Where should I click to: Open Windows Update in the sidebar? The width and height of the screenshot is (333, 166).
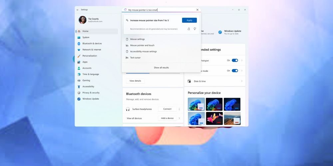click(x=97, y=99)
